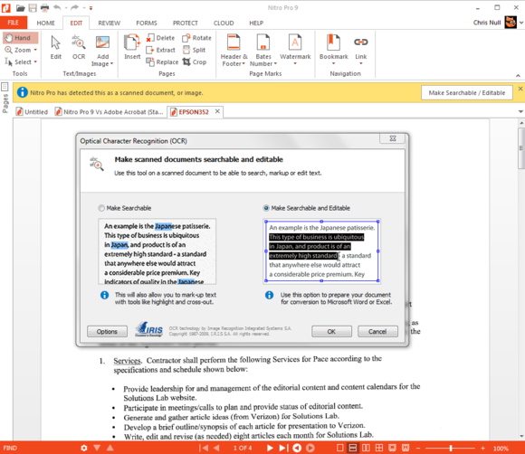Click FIND in the status bar
The image size is (525, 454).
pos(10,448)
